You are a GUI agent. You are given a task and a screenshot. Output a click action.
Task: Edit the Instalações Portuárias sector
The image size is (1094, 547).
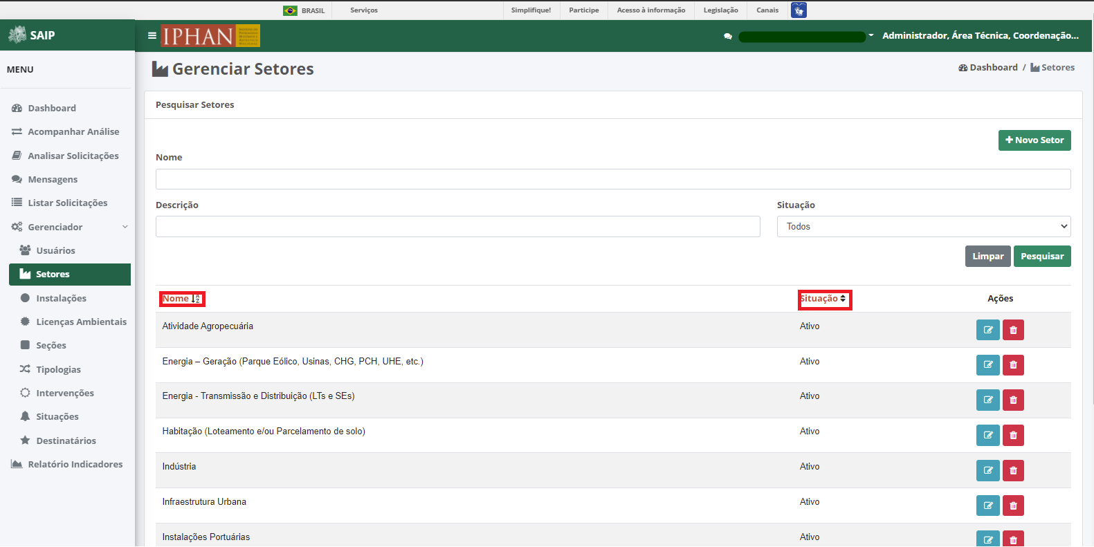coord(987,539)
